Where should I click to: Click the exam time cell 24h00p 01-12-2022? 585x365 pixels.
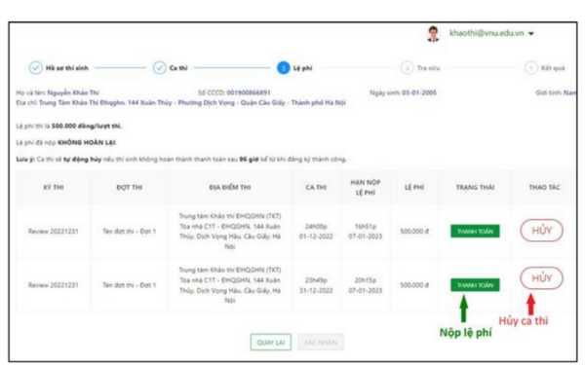[316, 232]
